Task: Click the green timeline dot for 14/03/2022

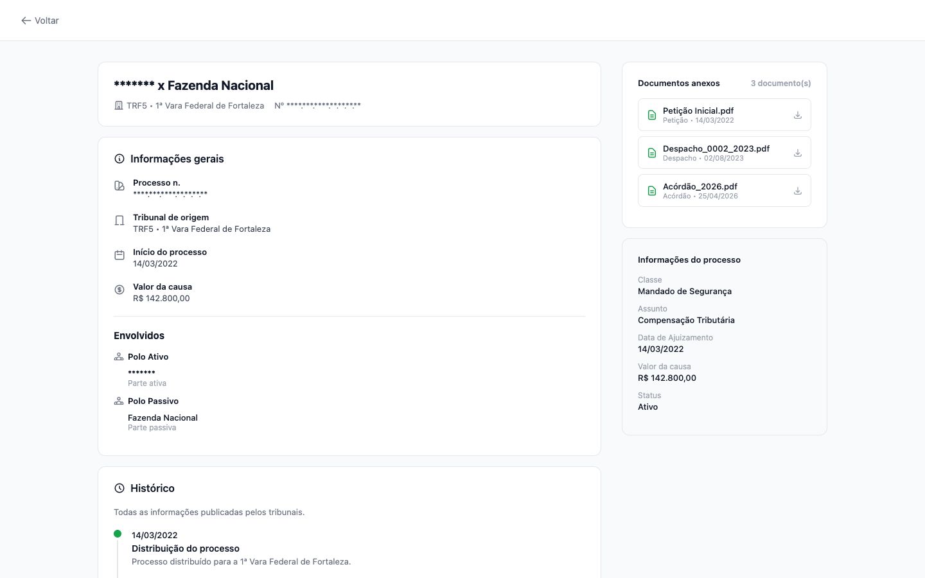Action: point(118,534)
